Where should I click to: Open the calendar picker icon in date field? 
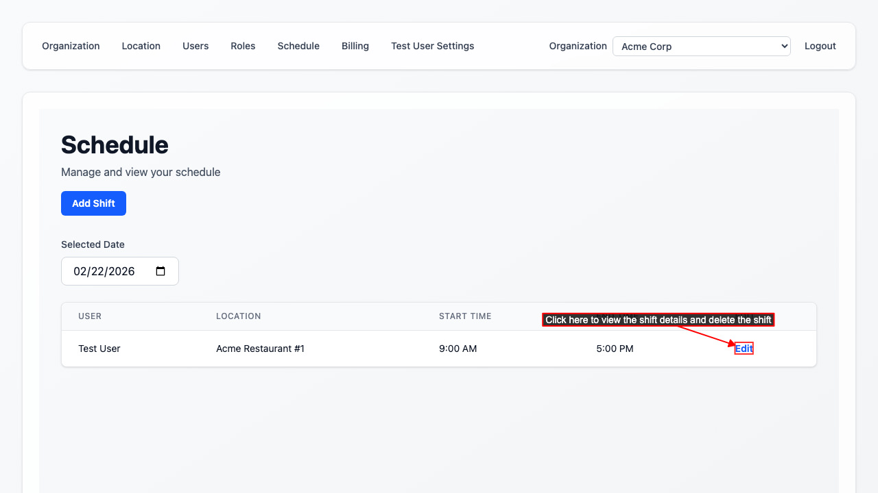click(x=161, y=271)
